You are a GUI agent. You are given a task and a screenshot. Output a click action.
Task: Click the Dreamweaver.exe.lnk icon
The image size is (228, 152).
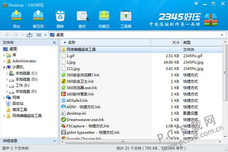tap(63, 120)
